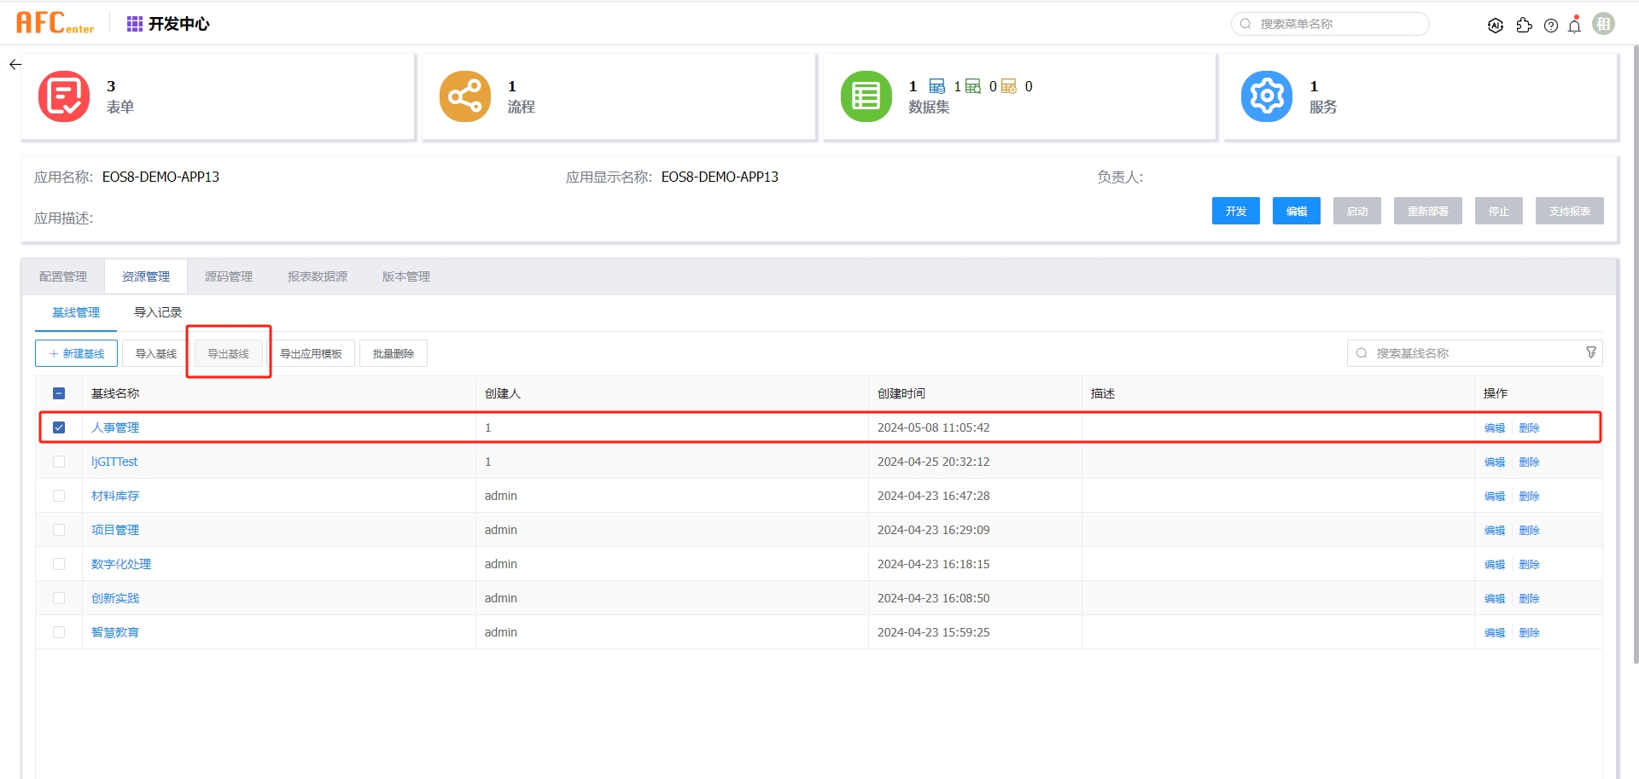Click the green 数据集 dataset icon

(x=866, y=96)
